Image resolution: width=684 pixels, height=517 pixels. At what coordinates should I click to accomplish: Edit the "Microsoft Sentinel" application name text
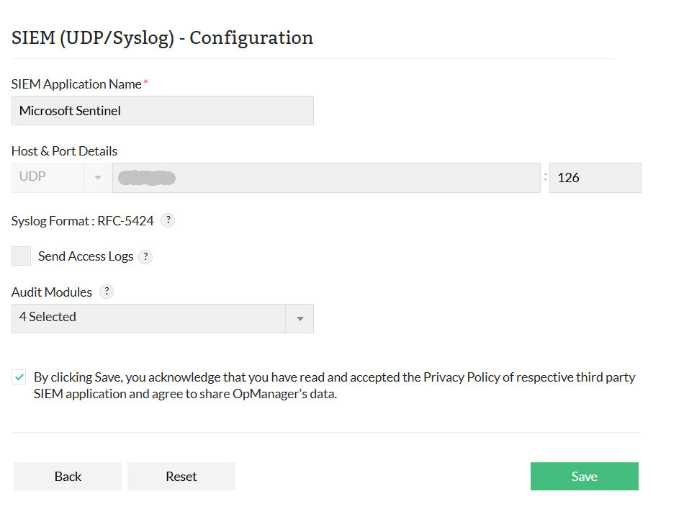coord(162,110)
